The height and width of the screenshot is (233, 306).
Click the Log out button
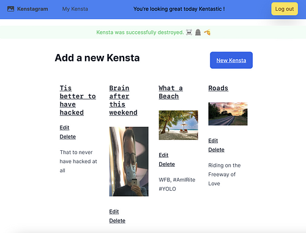click(x=285, y=9)
